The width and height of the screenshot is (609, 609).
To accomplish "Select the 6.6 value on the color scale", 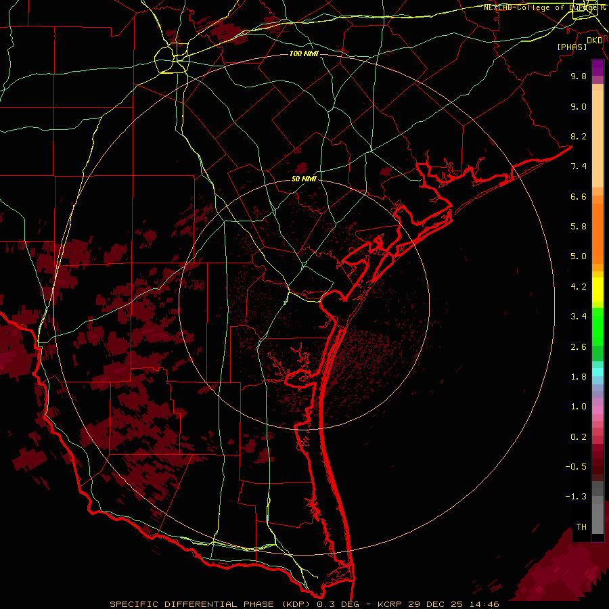I will pos(579,196).
